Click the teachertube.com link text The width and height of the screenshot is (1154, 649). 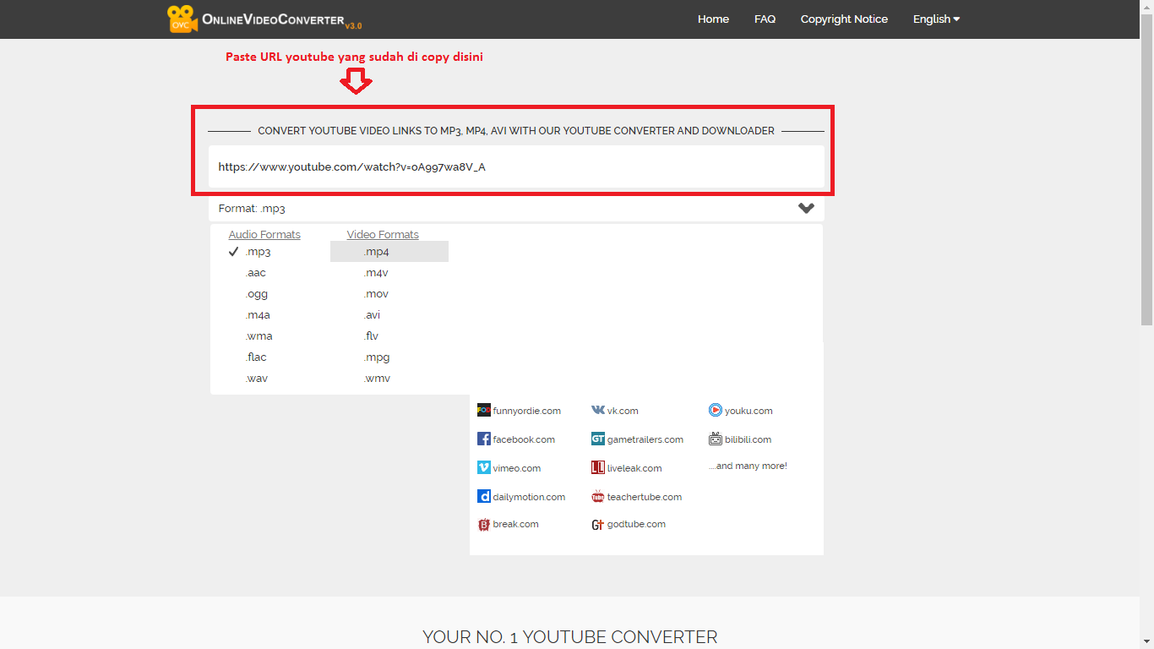point(645,497)
